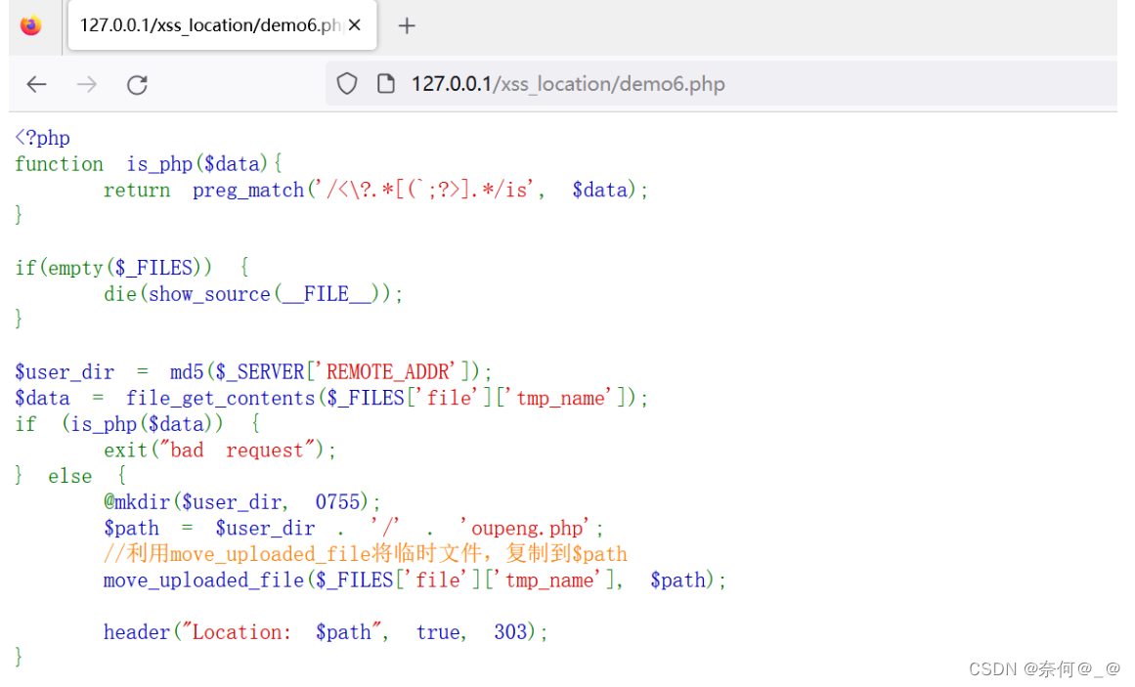Open a new tab with plus button
Screen dimensions: 1135x687
click(407, 26)
